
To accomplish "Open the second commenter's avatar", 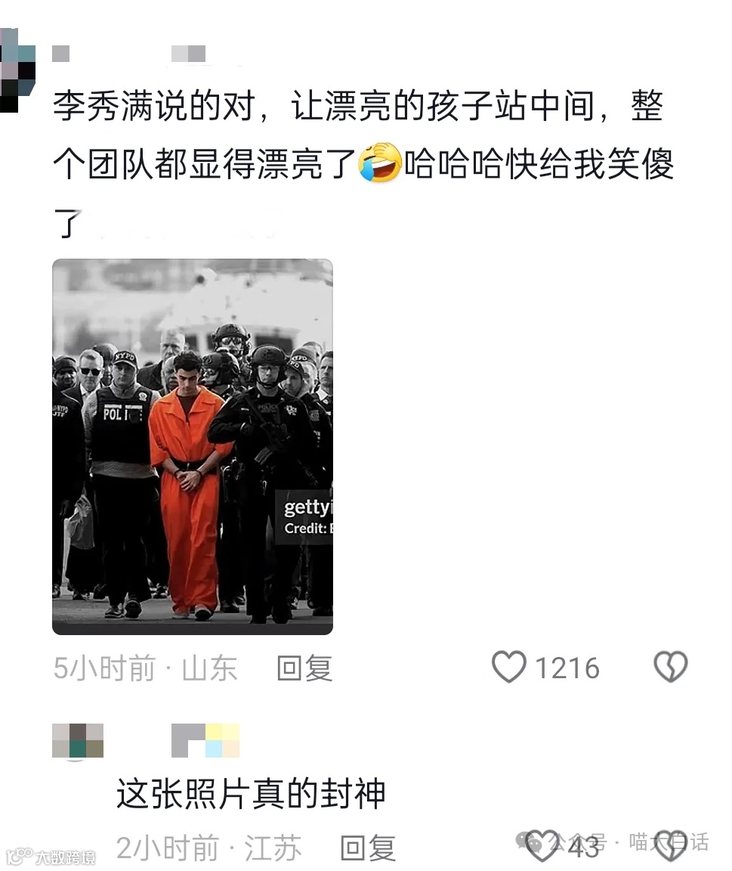I will click(78, 741).
